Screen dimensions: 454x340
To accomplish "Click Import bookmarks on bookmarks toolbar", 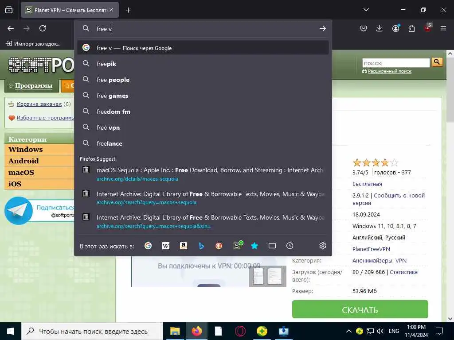I will [33, 44].
